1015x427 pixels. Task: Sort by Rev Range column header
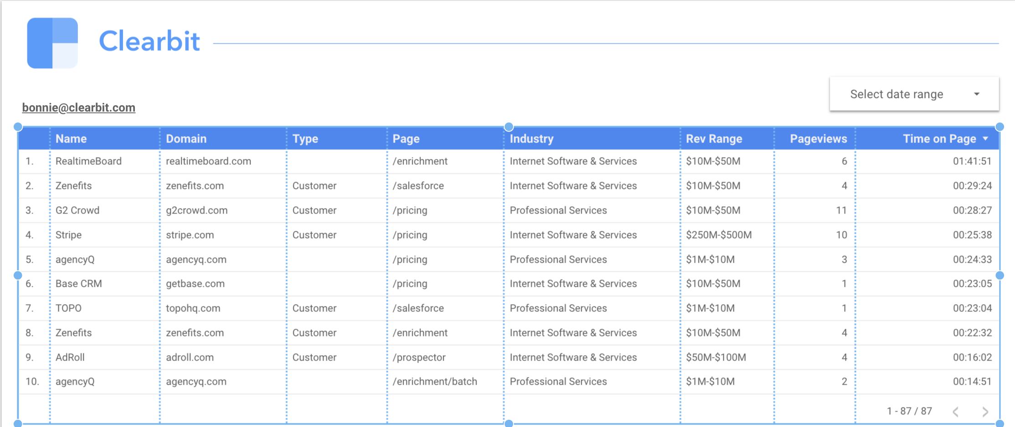tap(714, 139)
